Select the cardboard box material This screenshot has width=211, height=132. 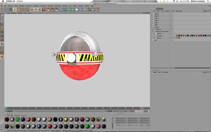98,119
